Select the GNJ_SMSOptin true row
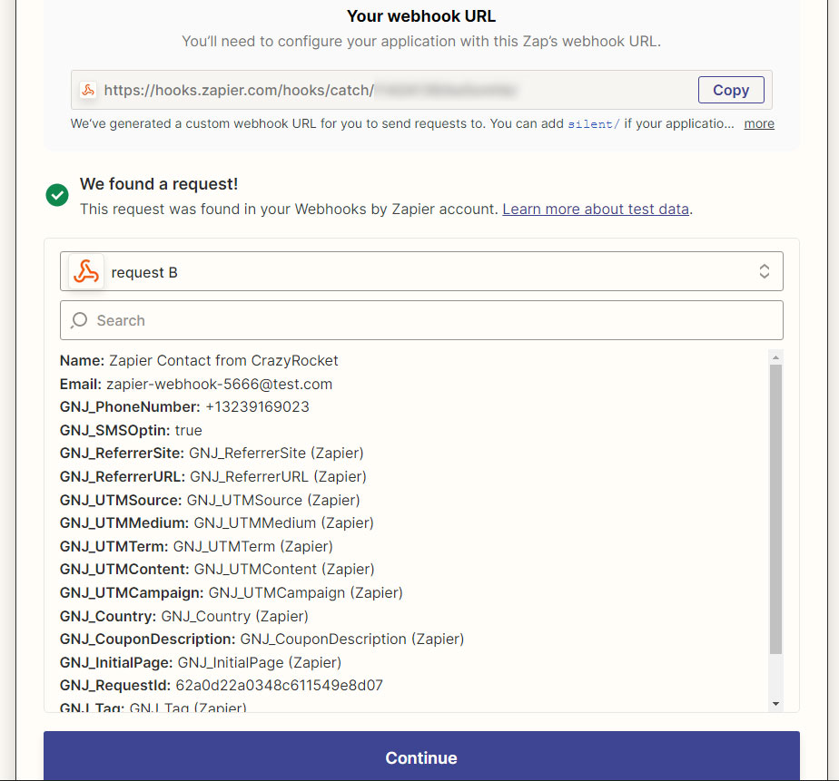Image resolution: width=839 pixels, height=781 pixels. coord(131,430)
